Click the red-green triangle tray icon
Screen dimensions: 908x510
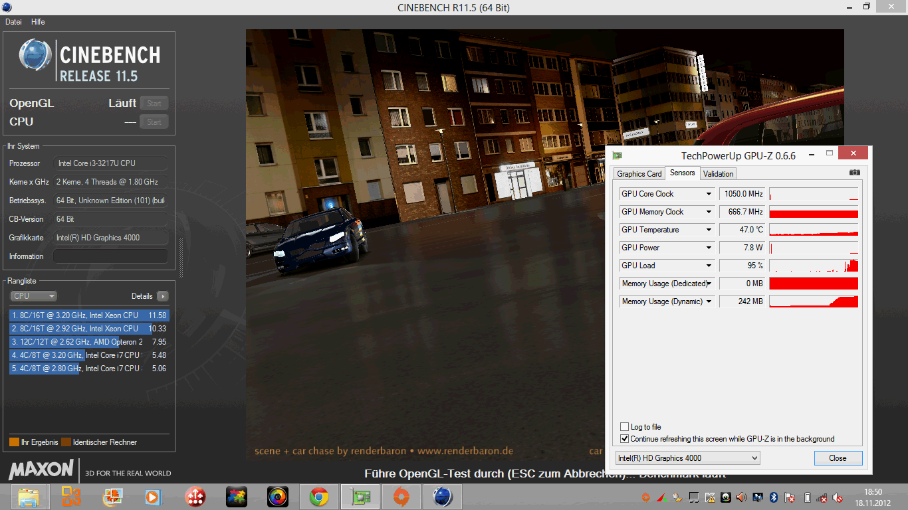click(x=661, y=497)
